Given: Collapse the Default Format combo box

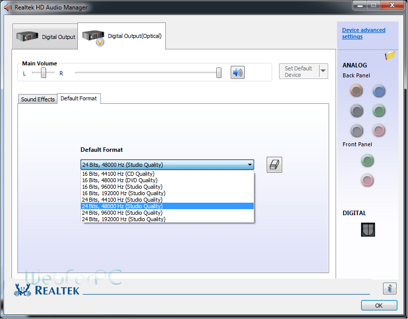Looking at the screenshot, I should coord(167,164).
